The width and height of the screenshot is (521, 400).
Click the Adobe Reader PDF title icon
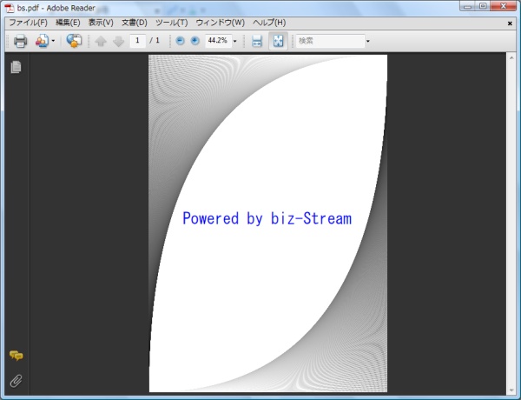10,8
